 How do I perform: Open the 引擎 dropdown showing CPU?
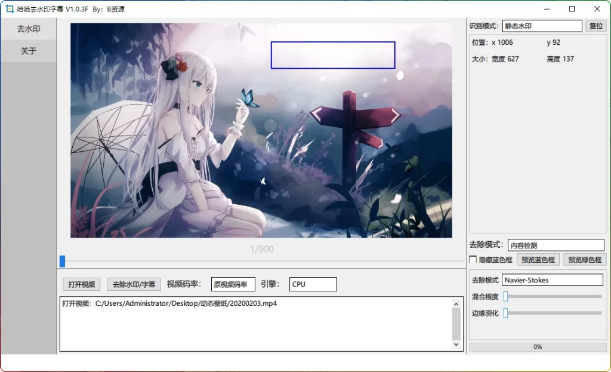click(x=313, y=284)
